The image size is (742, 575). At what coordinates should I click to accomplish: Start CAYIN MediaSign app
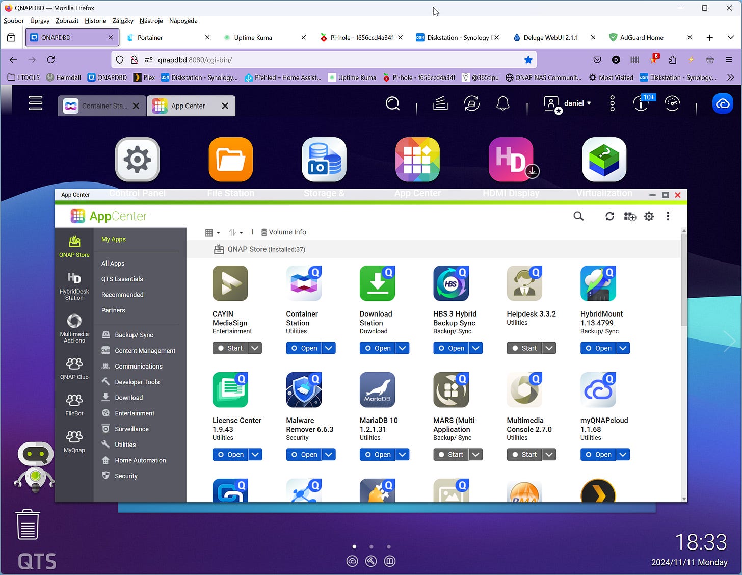(x=230, y=348)
